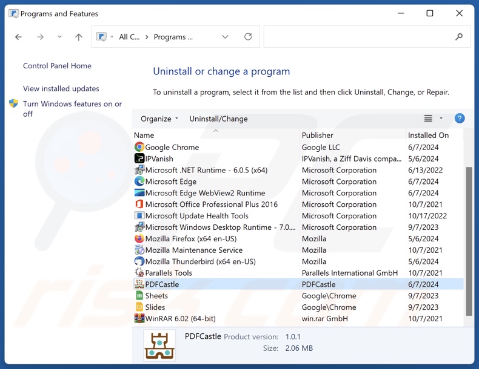
Task: Open the view options dropdown arrow
Action: point(441,119)
